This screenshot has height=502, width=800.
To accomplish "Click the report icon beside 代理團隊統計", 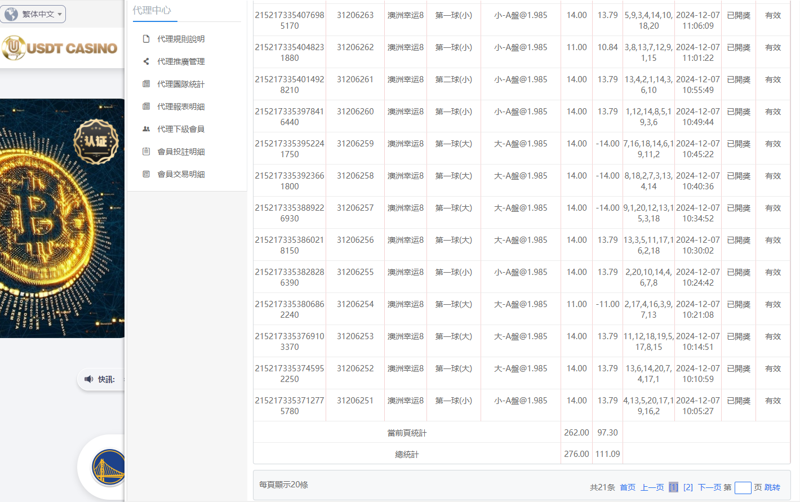I will 146,84.
